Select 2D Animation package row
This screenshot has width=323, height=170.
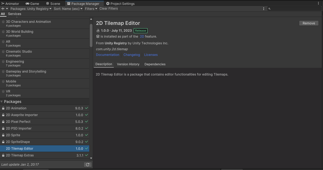pos(45,108)
